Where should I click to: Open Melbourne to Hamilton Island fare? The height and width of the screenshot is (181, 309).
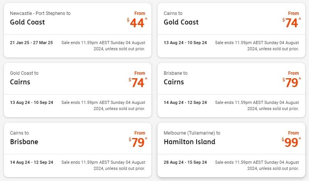click(x=231, y=150)
